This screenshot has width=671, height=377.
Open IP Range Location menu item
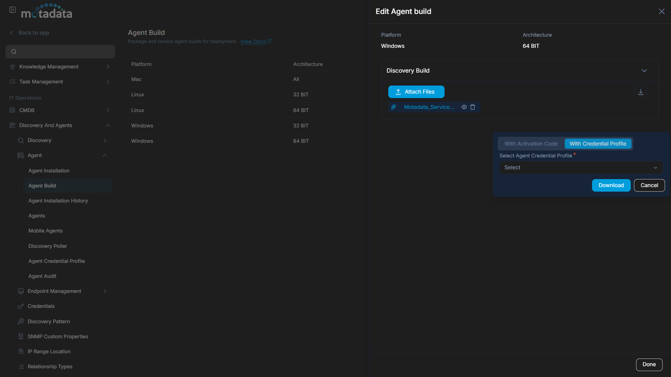click(49, 352)
